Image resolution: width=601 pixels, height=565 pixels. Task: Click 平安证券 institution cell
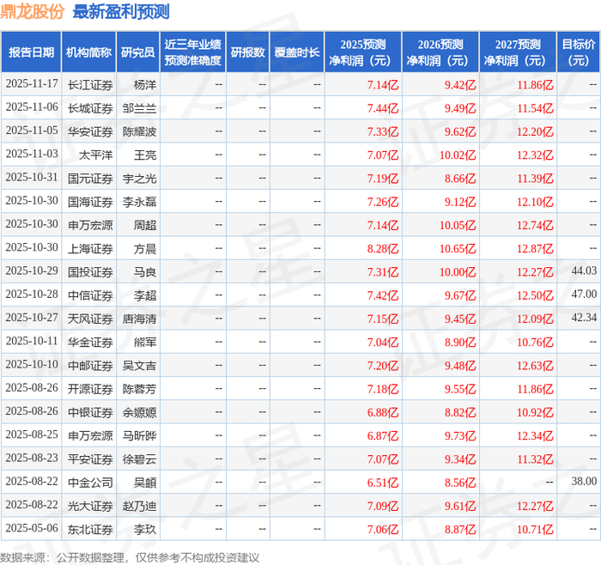click(90, 459)
